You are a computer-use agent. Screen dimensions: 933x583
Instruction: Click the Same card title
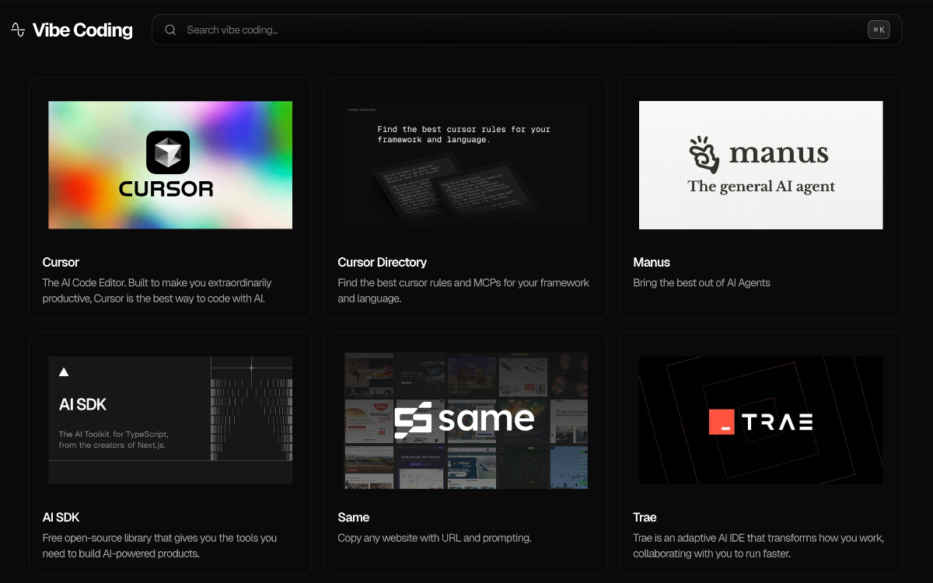coord(353,517)
